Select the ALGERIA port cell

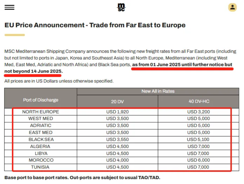click(40, 146)
